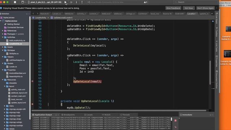Switch to the strings.xml tab
The image size is (231, 130).
[x=131, y=14]
